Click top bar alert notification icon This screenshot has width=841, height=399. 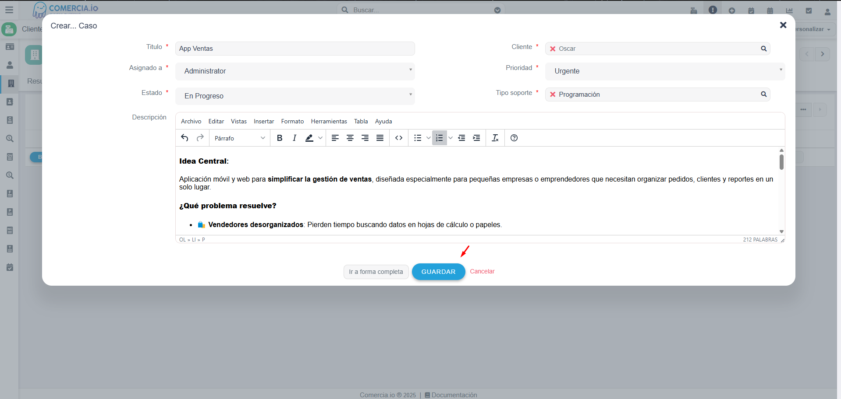click(713, 10)
